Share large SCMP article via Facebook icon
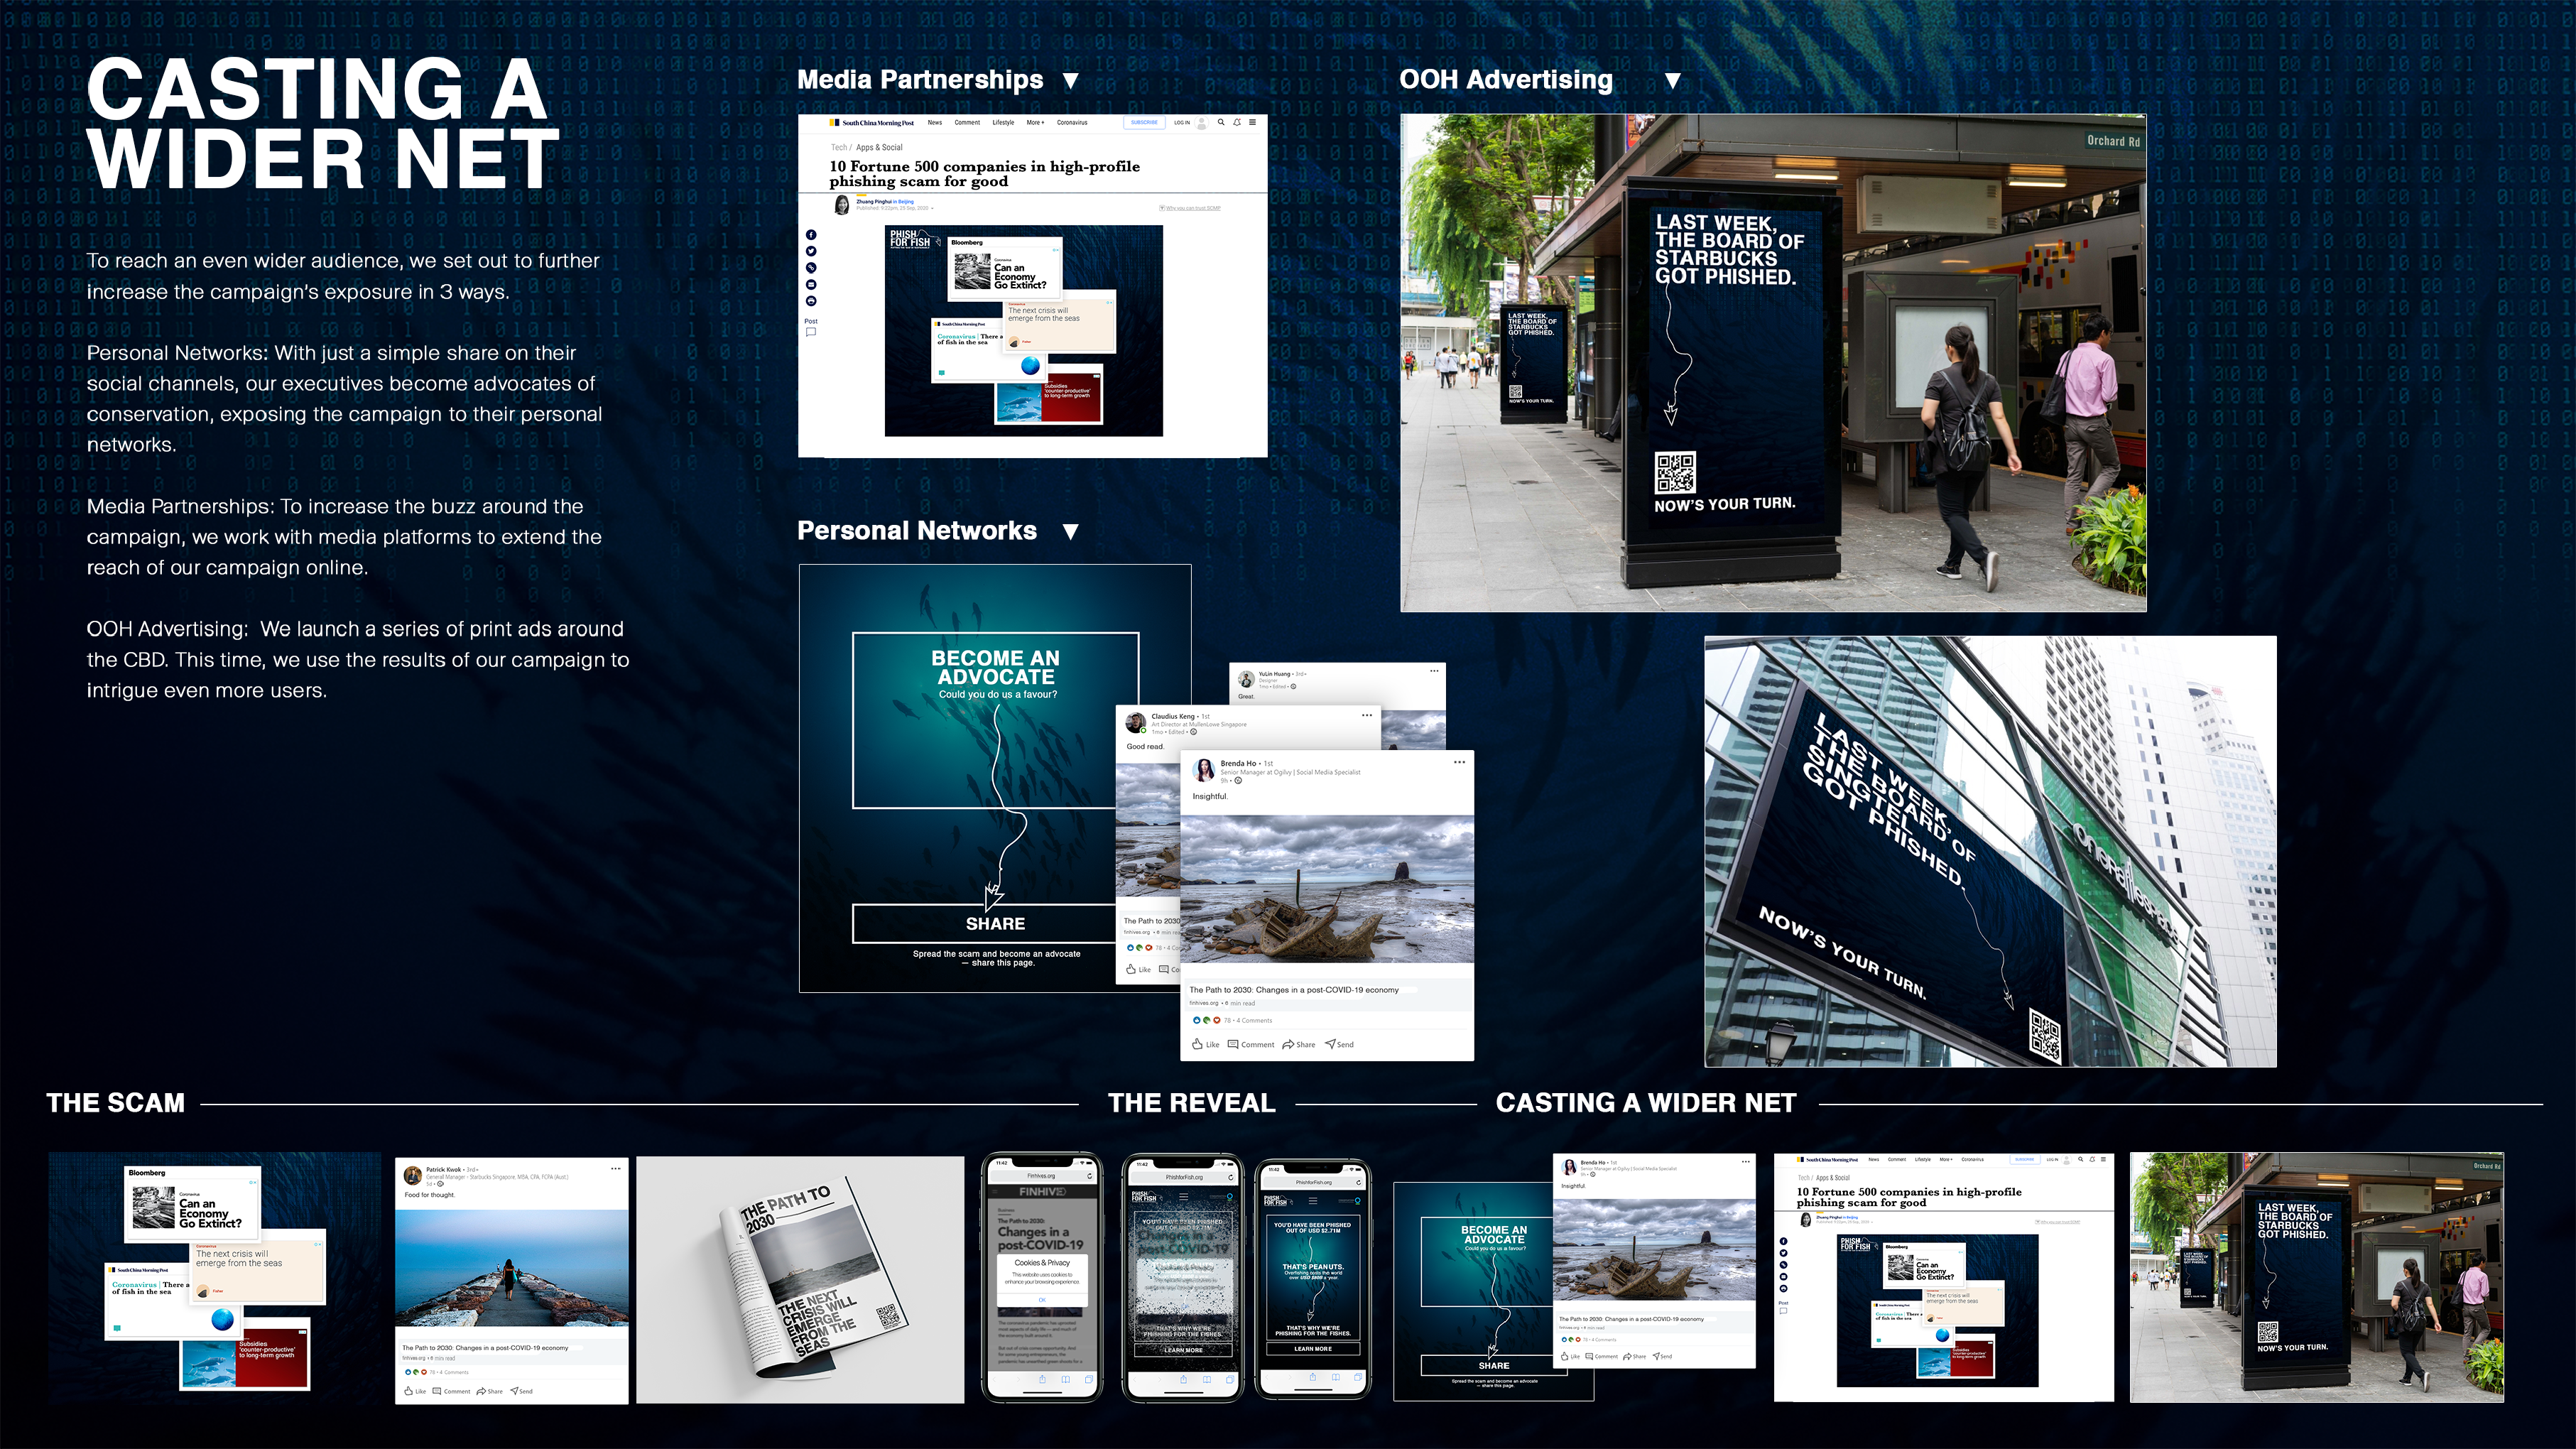The height and width of the screenshot is (1449, 2576). (811, 235)
